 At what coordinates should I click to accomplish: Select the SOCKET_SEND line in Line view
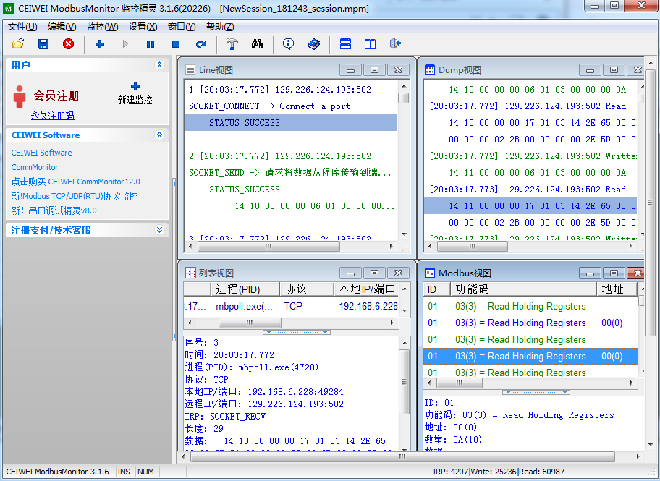coord(290,173)
